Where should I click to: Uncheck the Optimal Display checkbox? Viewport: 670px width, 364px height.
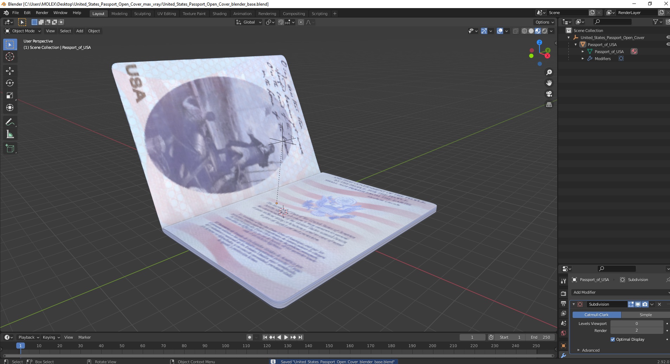pos(613,339)
